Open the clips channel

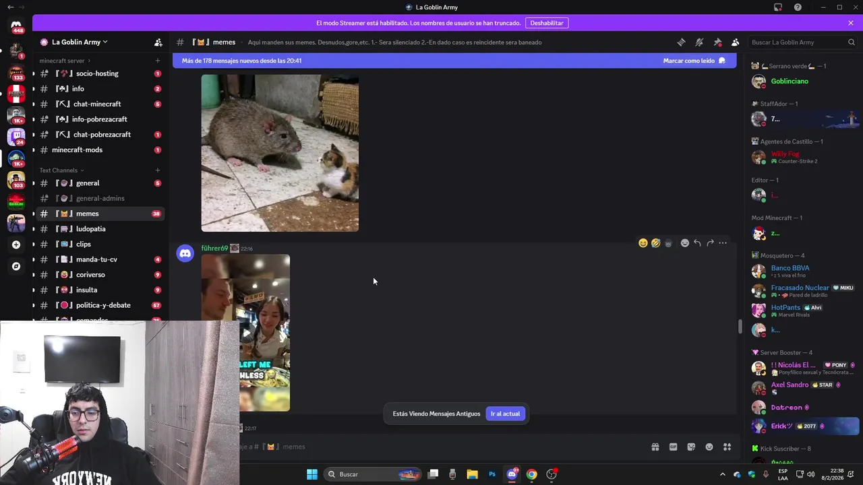(100, 244)
